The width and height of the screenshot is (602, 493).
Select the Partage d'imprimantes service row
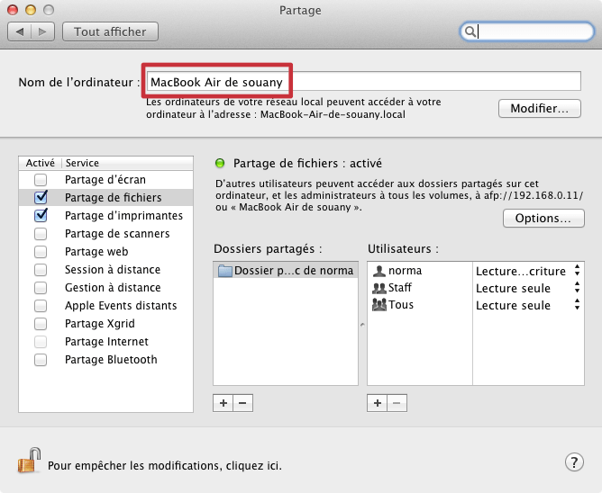(106, 215)
